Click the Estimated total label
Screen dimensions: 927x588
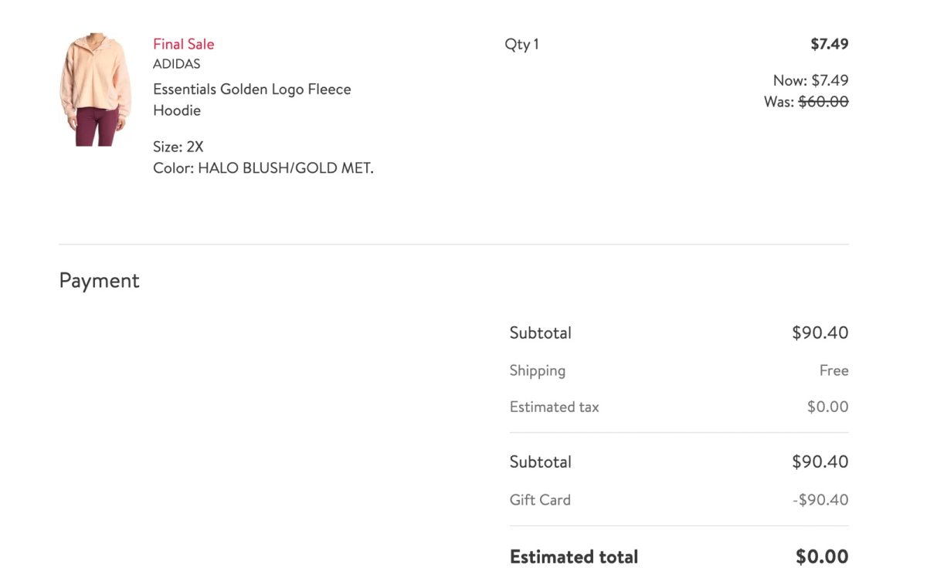coord(573,556)
